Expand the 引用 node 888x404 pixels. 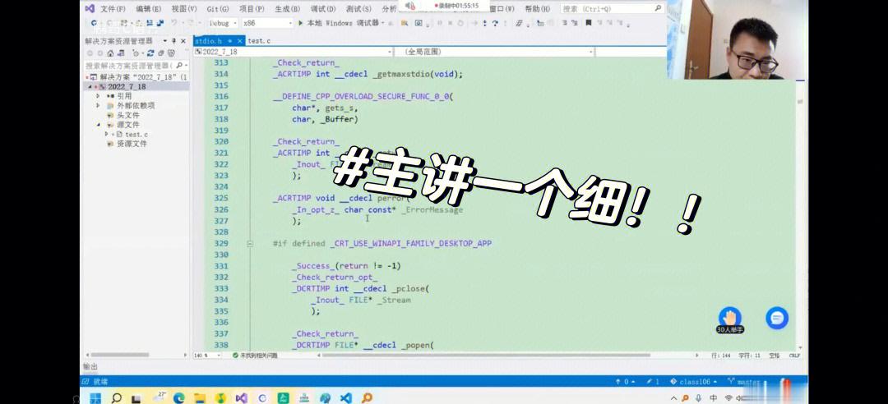click(99, 96)
